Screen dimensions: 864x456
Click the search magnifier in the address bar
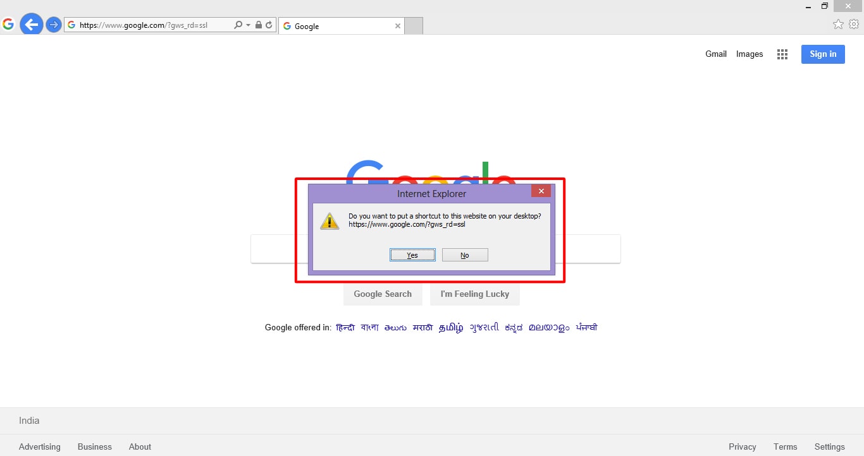237,25
